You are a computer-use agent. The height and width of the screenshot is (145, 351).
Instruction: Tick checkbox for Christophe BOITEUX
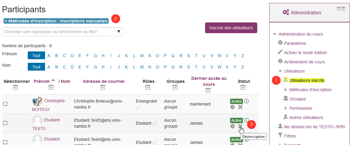tap(5, 104)
